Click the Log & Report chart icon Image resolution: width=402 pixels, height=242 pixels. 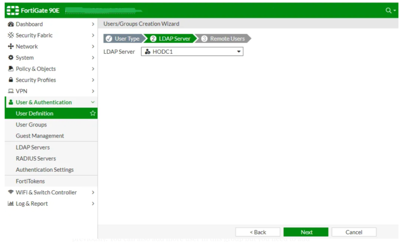point(11,203)
